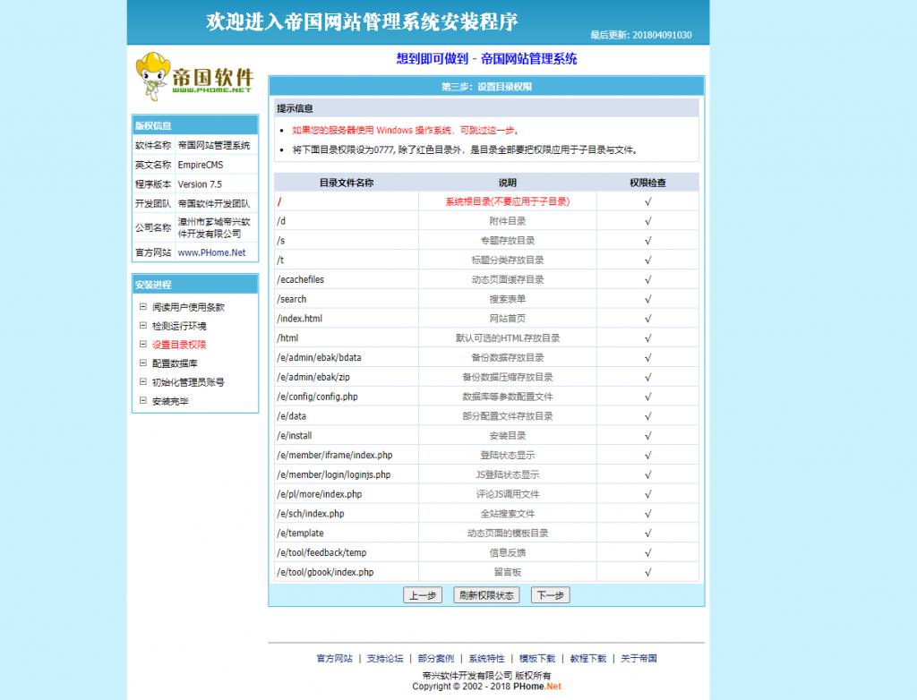Click the checkmark for the /search row
The width and height of the screenshot is (917, 700).
pyautogui.click(x=647, y=298)
